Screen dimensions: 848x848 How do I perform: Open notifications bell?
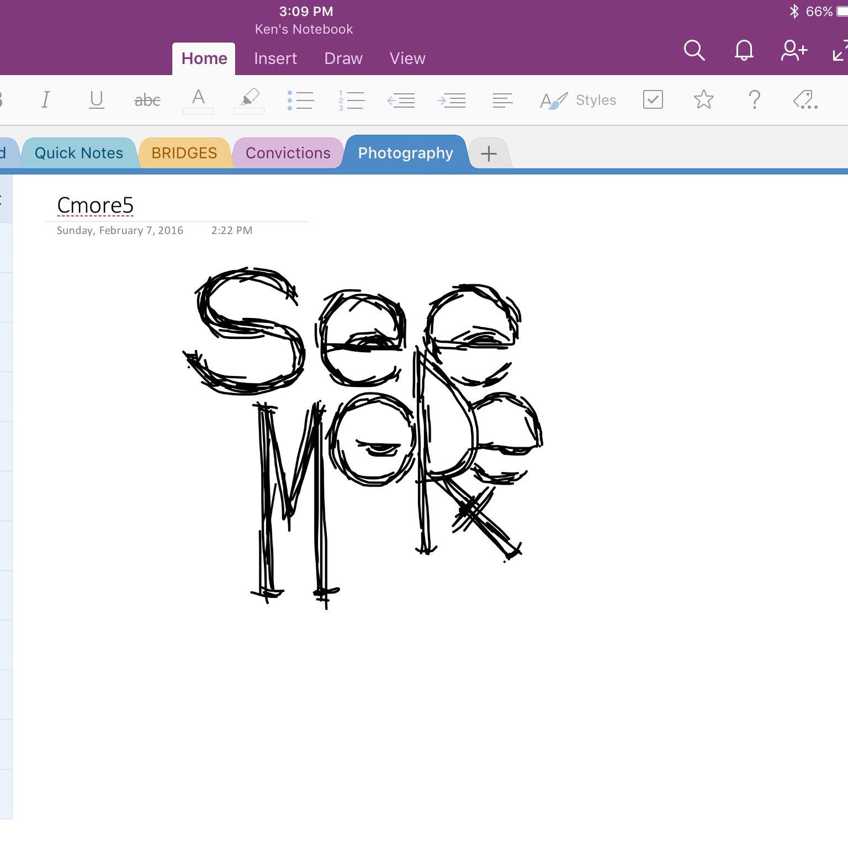pos(744,50)
